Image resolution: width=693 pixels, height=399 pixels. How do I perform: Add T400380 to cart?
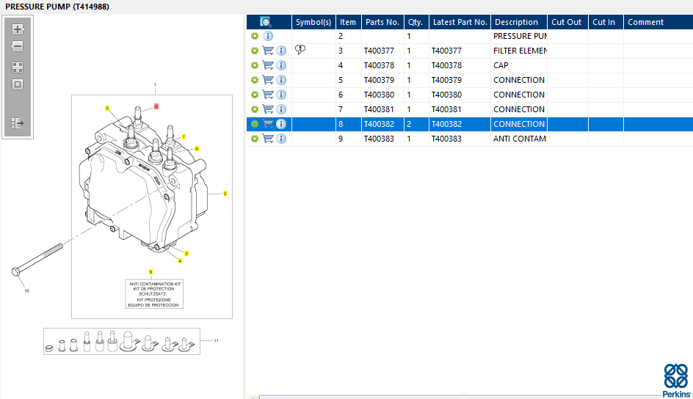[x=268, y=94]
